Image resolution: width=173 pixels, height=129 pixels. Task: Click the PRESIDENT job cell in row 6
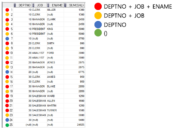tap(38, 34)
